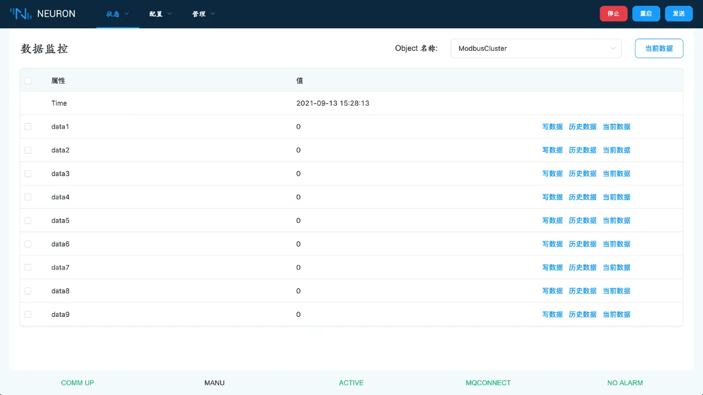Select the data5 row checkbox
The height and width of the screenshot is (395, 703).
click(x=28, y=221)
